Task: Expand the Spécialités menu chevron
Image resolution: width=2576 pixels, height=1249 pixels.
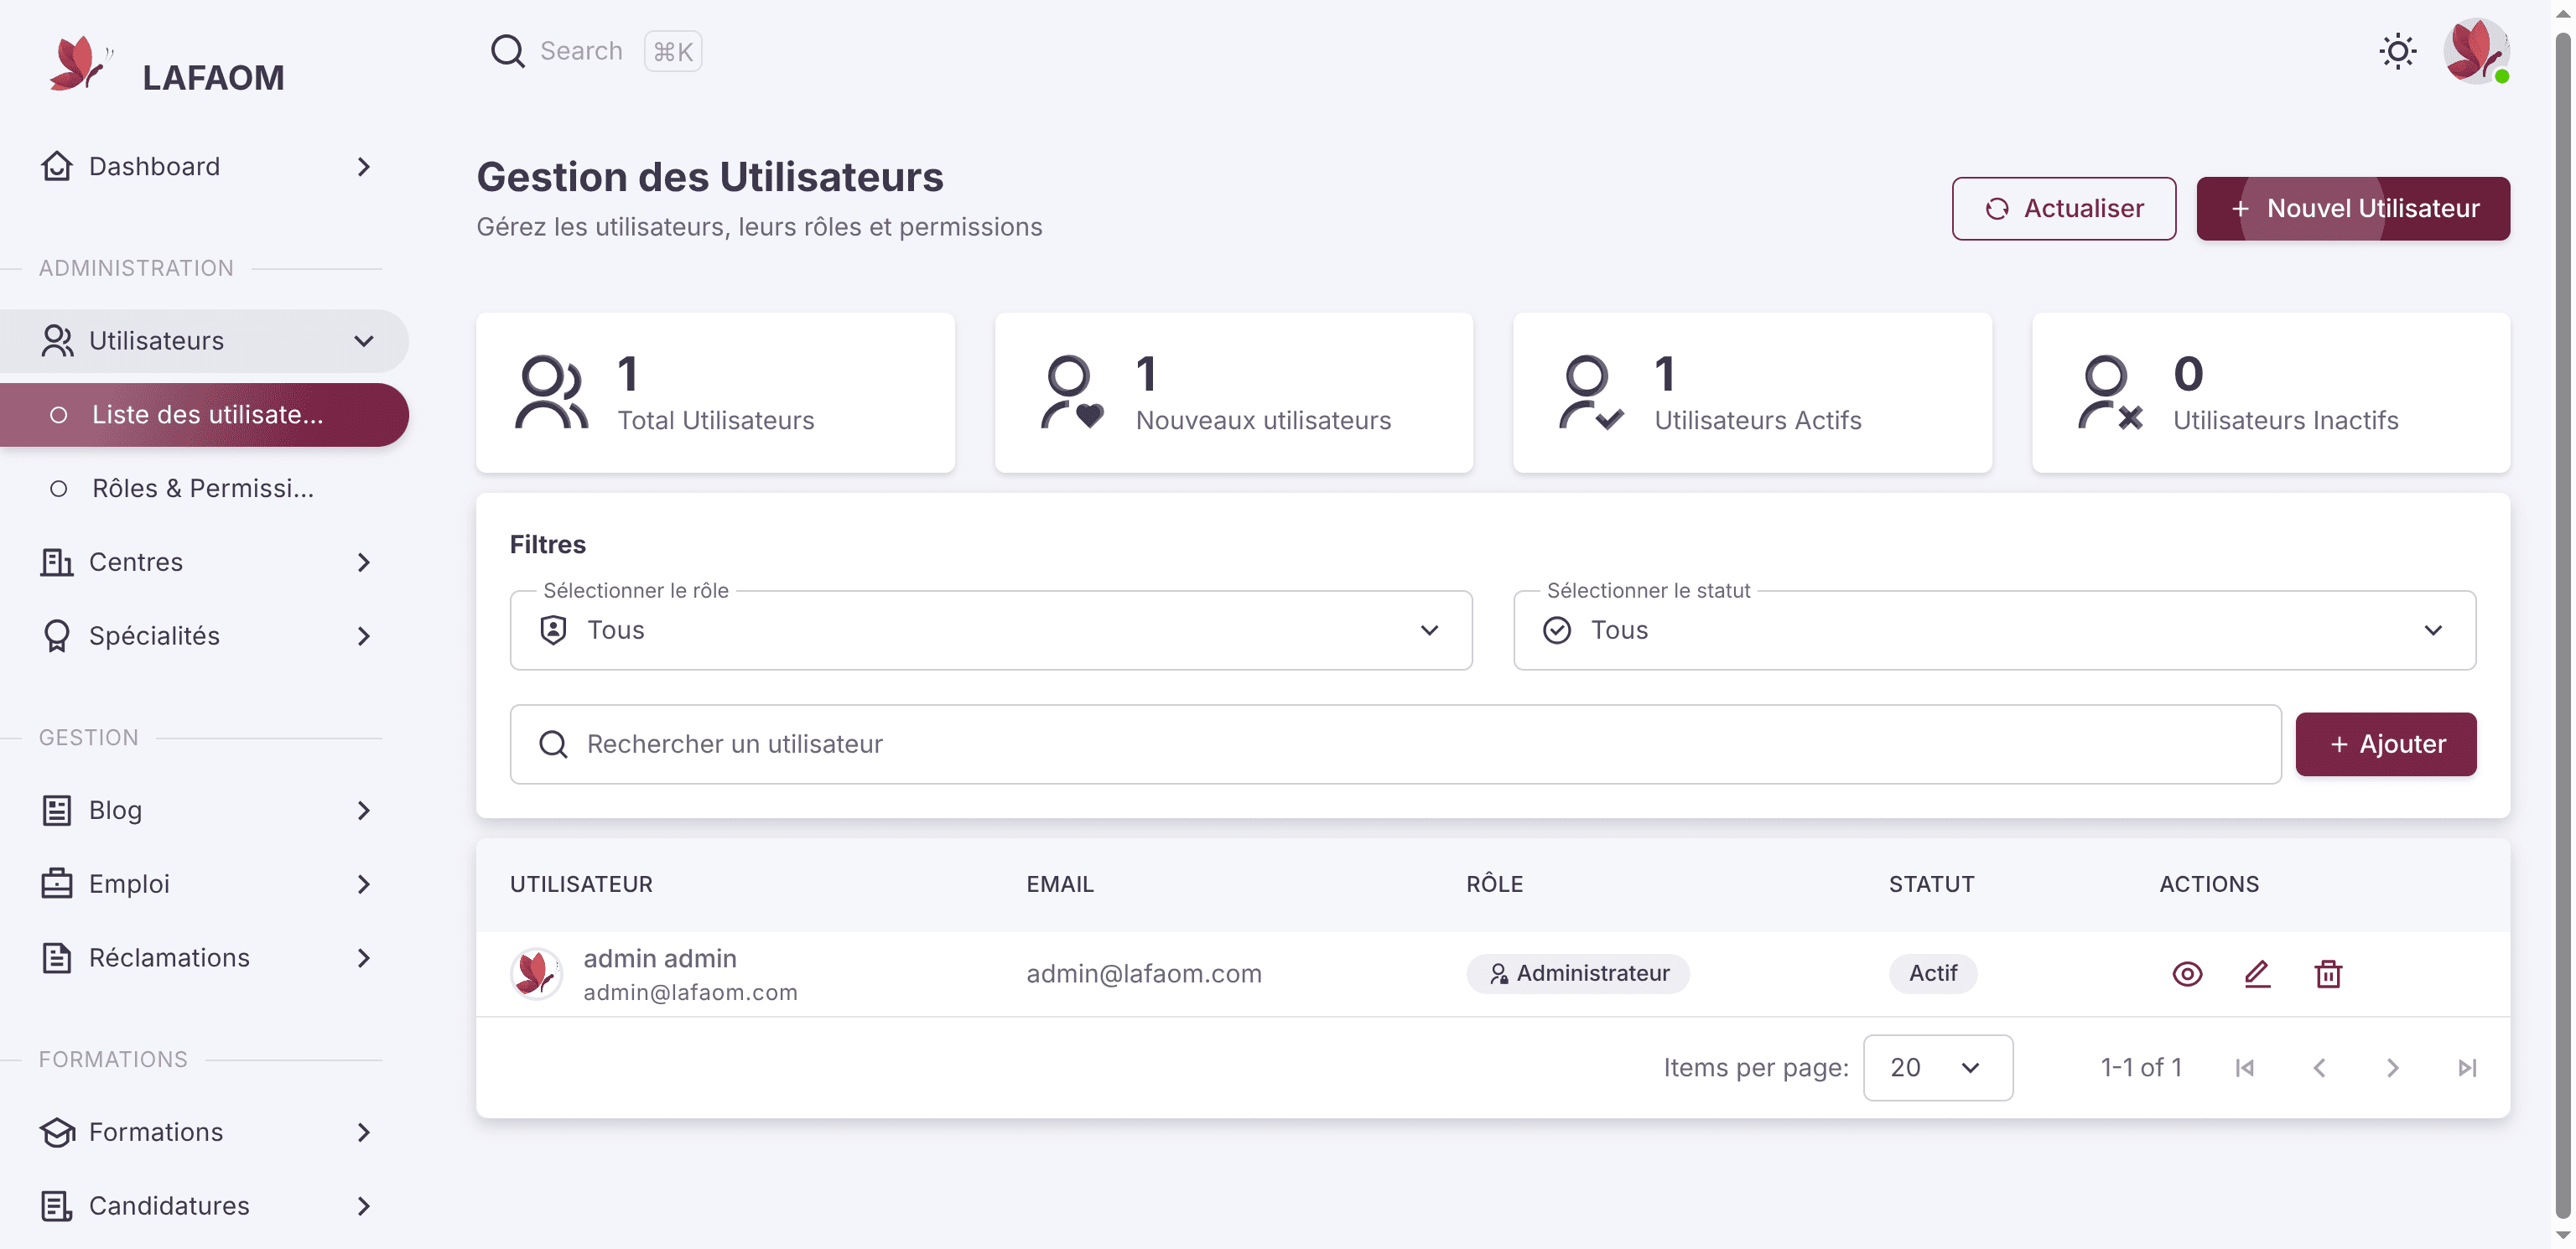Action: [x=364, y=636]
